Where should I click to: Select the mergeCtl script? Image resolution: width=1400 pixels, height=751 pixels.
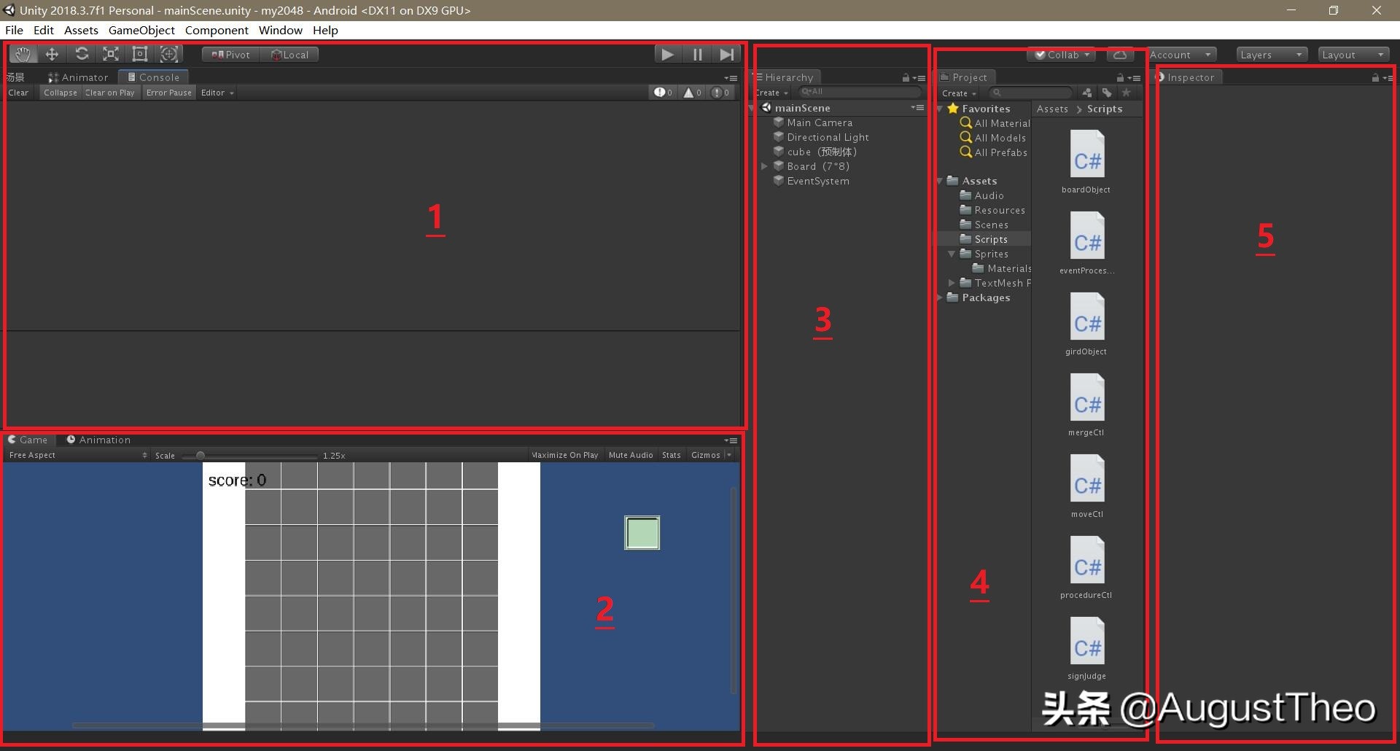pyautogui.click(x=1086, y=405)
